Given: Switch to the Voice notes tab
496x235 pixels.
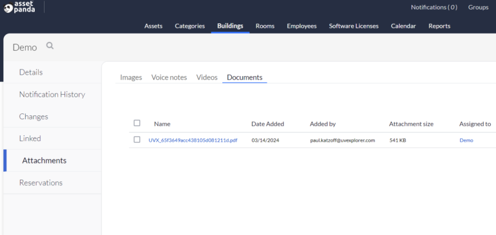Looking at the screenshot, I should 169,77.
